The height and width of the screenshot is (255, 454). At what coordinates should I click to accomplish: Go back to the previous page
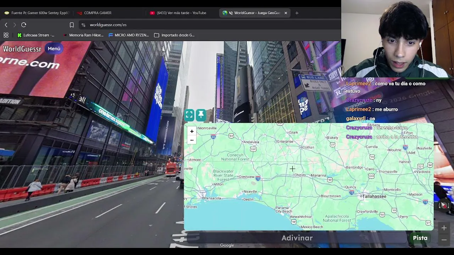point(6,25)
